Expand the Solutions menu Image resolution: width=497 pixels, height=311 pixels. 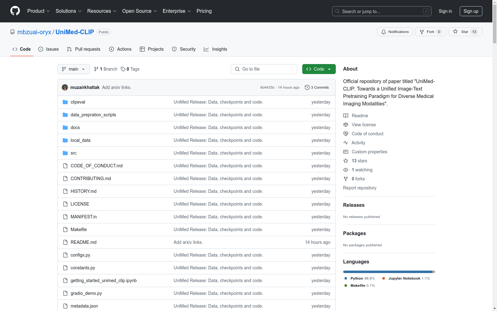click(x=69, y=11)
